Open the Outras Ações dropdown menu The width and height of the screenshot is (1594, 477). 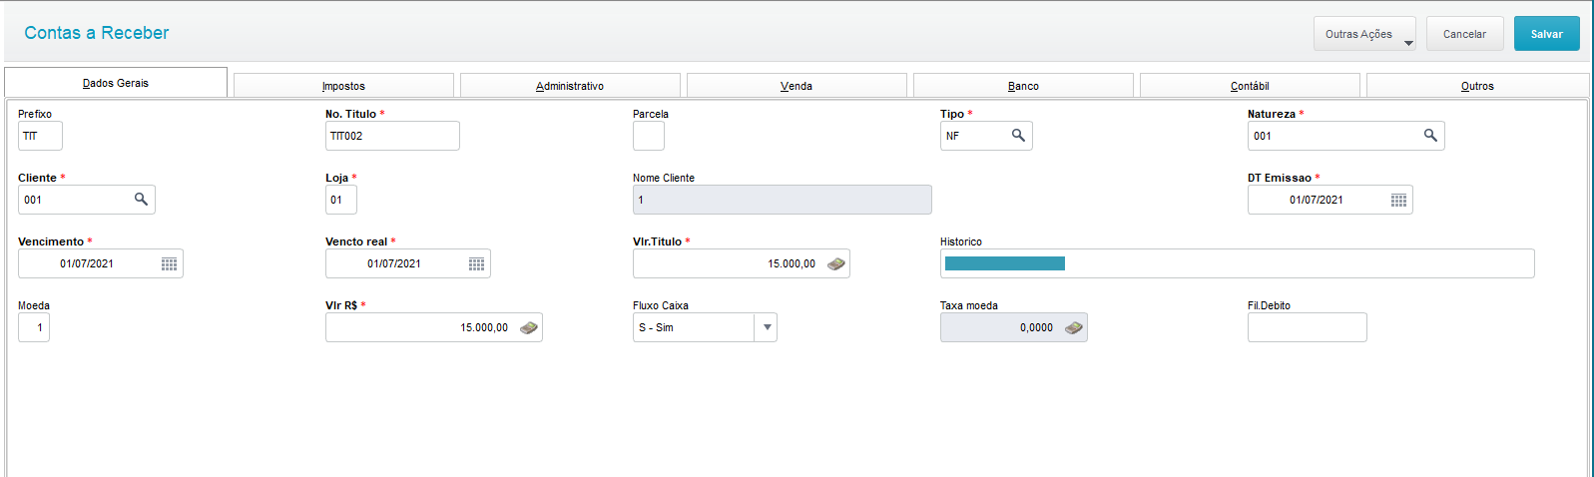(1363, 34)
